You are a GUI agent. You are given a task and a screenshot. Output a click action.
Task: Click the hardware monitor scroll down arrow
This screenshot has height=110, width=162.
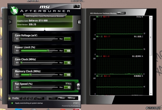[x=151, y=94]
